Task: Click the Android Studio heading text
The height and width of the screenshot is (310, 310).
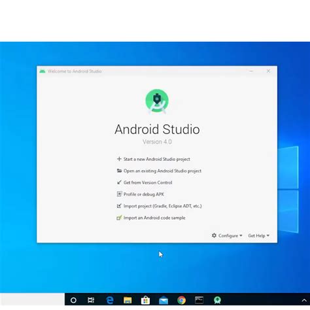Action: point(157,129)
